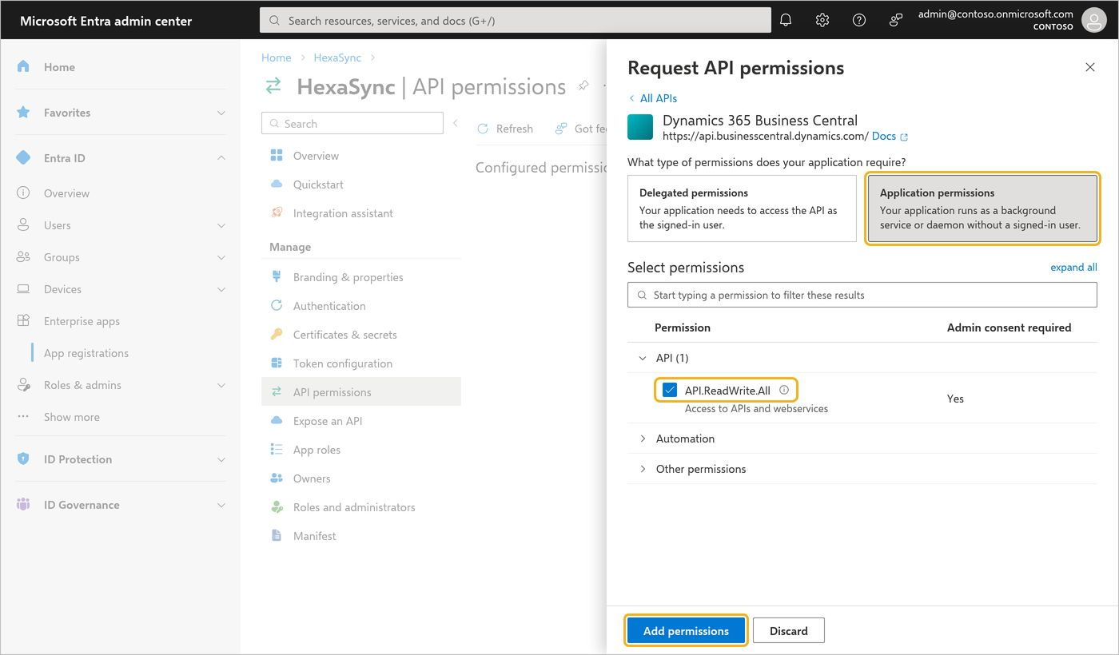Click the Discard button

click(789, 630)
